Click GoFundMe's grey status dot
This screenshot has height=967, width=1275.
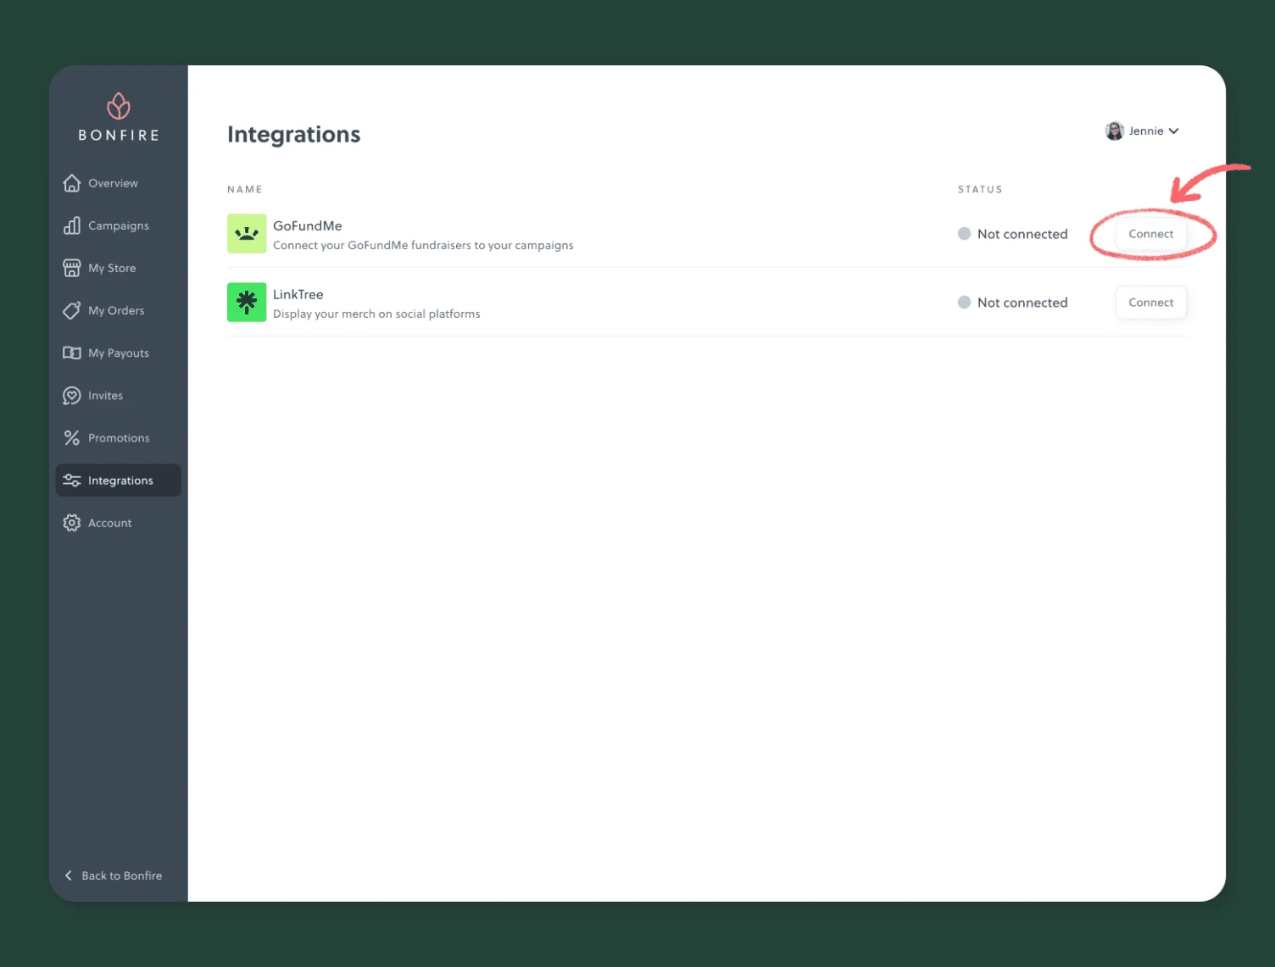click(964, 234)
